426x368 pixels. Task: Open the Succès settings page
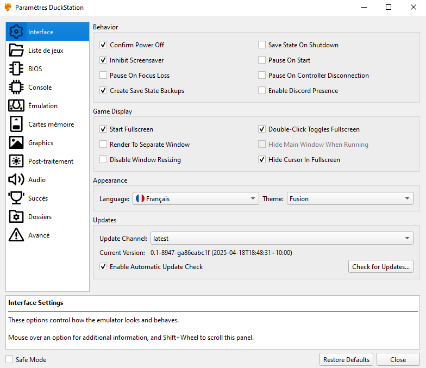click(x=48, y=198)
